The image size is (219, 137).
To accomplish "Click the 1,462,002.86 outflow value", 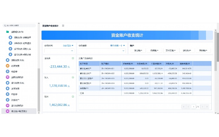I will (x=58, y=105).
